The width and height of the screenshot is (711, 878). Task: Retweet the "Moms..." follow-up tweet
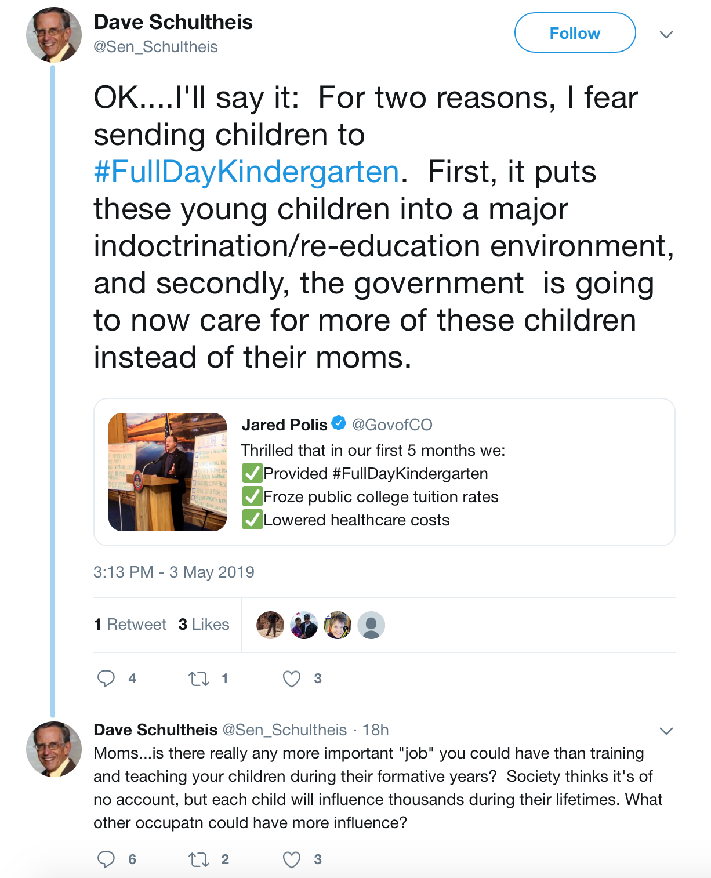point(199,859)
